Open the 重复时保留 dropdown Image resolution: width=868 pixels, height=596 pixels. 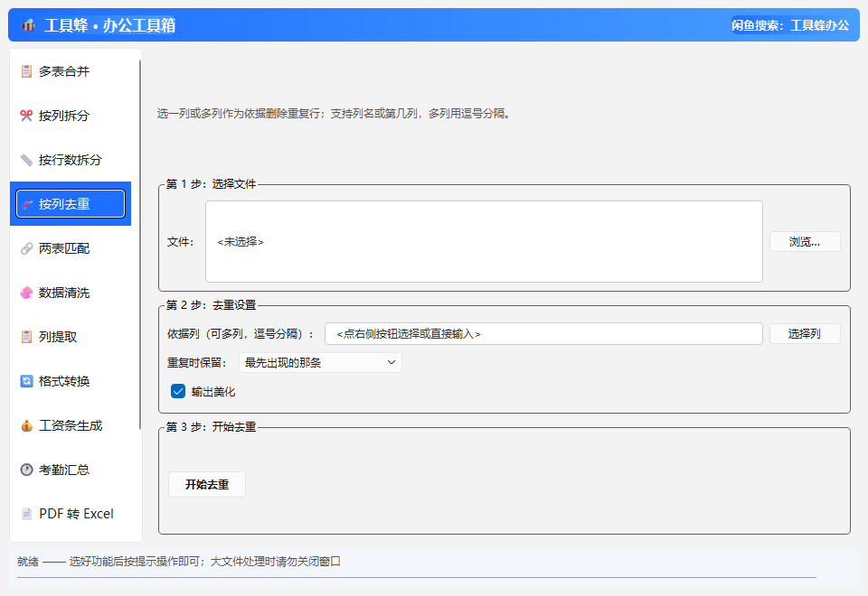pyautogui.click(x=320, y=363)
